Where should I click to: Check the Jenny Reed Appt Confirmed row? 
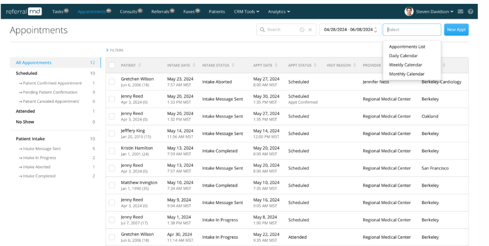pos(112,99)
